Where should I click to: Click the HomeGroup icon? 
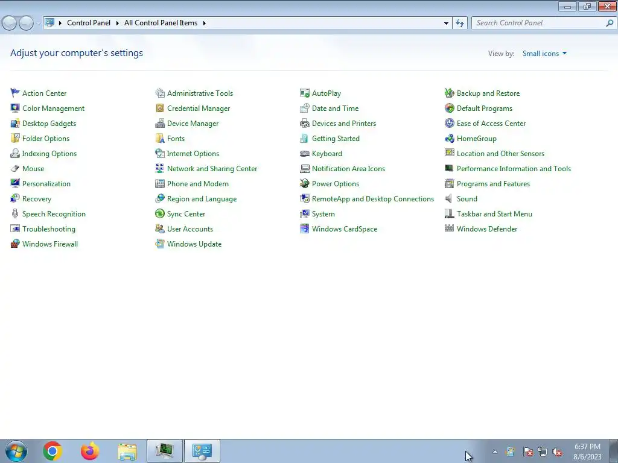(x=449, y=138)
